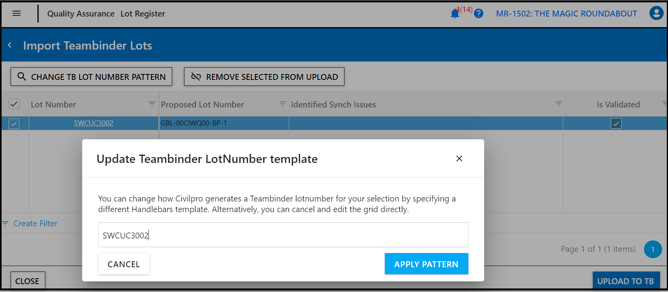Open the notifications bell
Screen dimensions: 668x292
point(455,14)
